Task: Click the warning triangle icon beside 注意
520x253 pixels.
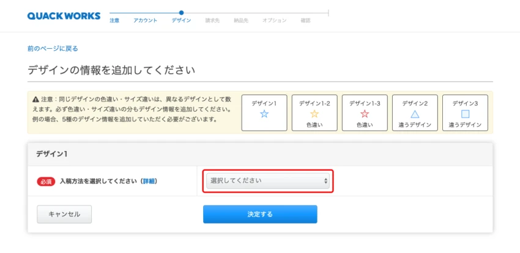Action: pos(35,99)
